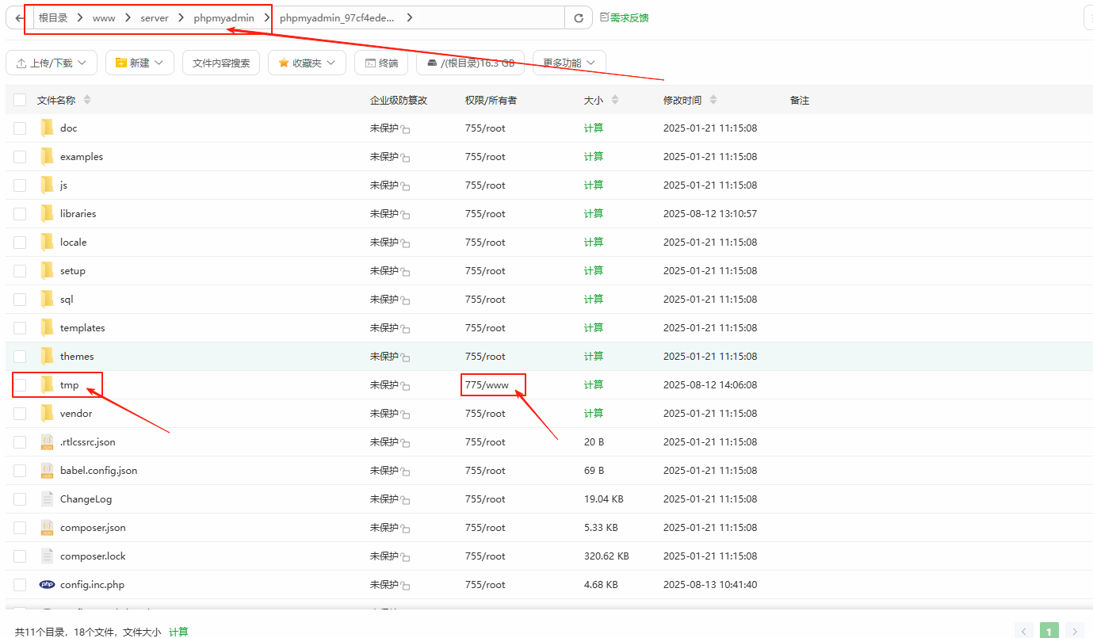The image size is (1093, 638).
Task: Expand the chevron after phpmyadmin_97cf4ede path
Action: [x=409, y=17]
